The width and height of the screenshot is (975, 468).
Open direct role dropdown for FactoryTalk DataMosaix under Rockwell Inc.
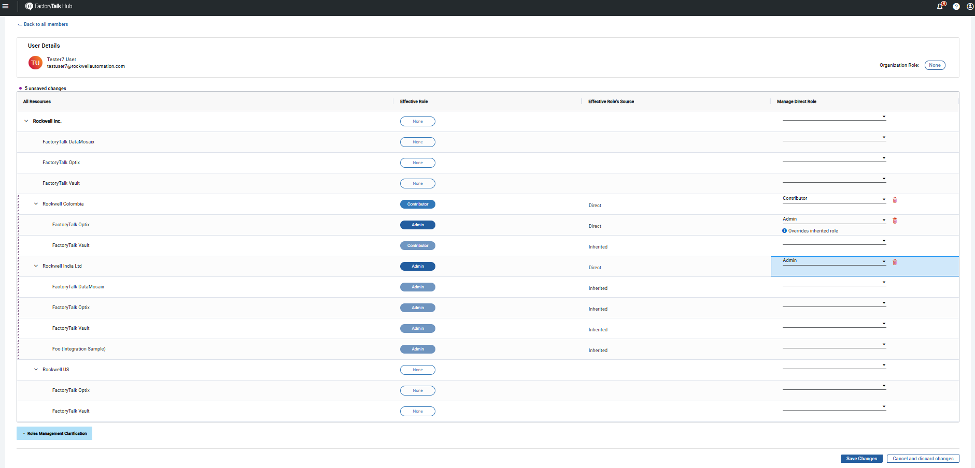(834, 138)
